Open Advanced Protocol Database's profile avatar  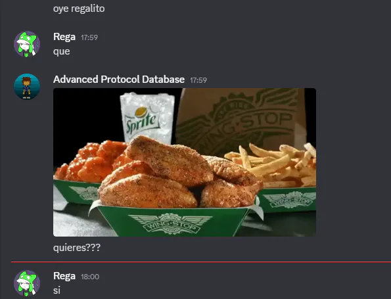tap(27, 87)
